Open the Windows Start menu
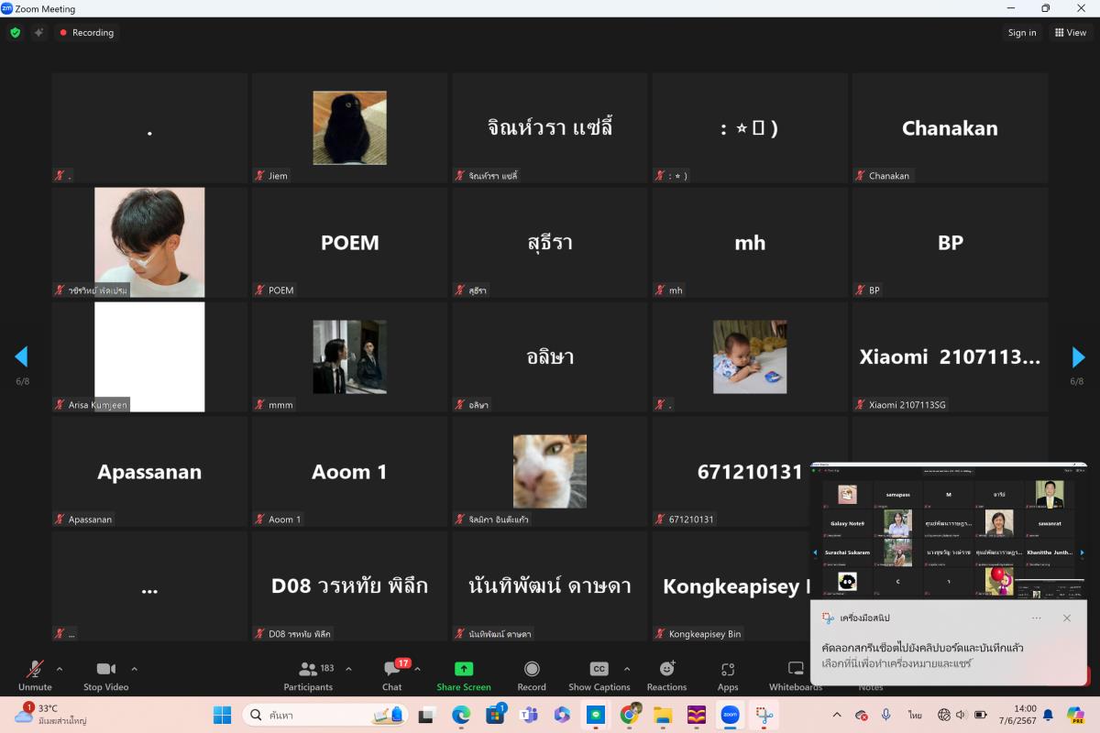The width and height of the screenshot is (1100, 733). [223, 715]
